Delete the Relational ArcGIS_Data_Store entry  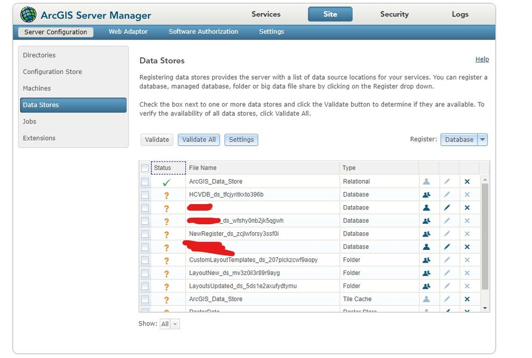click(x=467, y=182)
